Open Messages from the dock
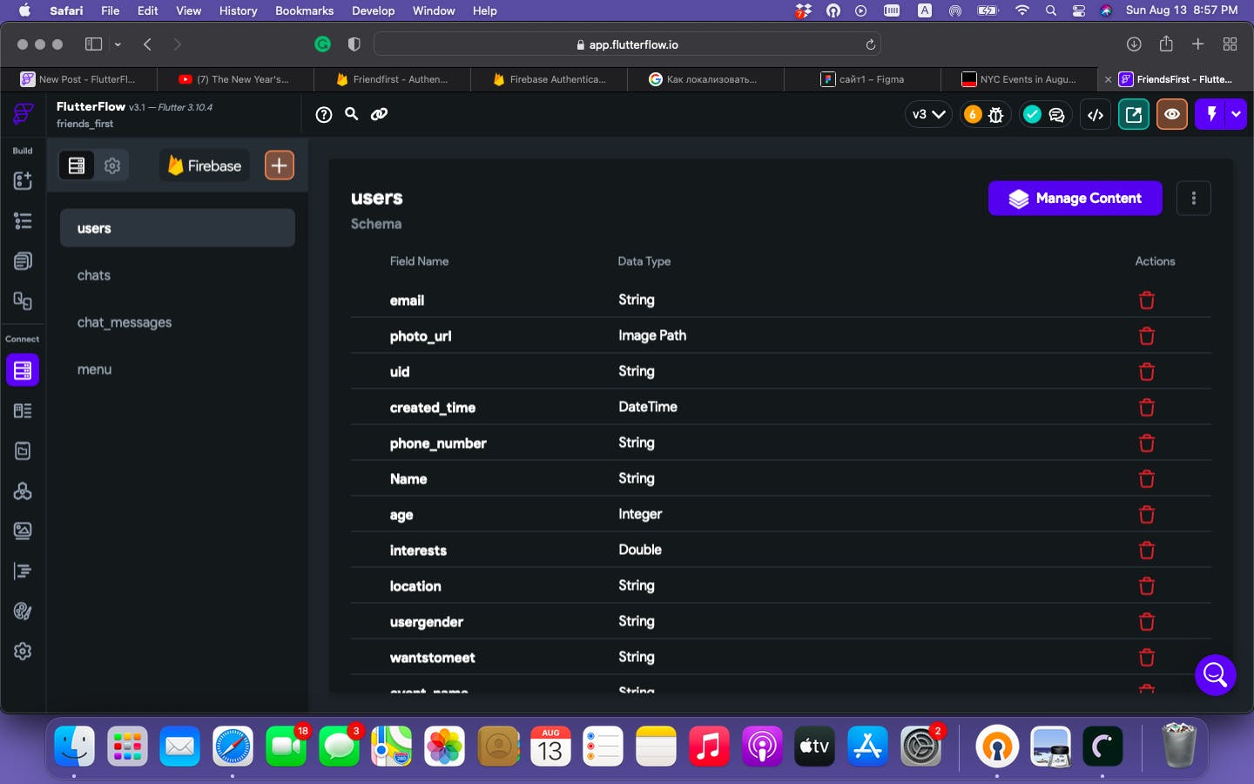This screenshot has height=784, width=1254. [x=340, y=747]
